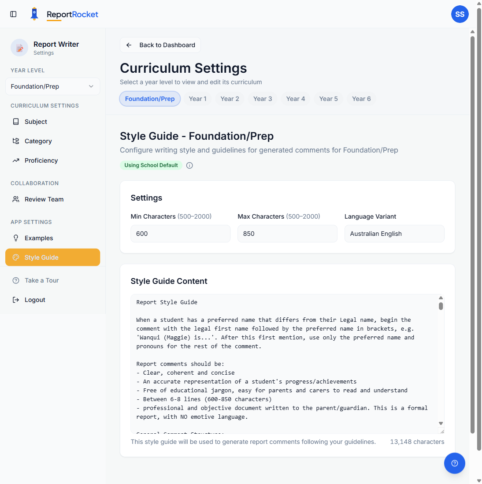Click the Examples lightbulb icon

[16, 238]
